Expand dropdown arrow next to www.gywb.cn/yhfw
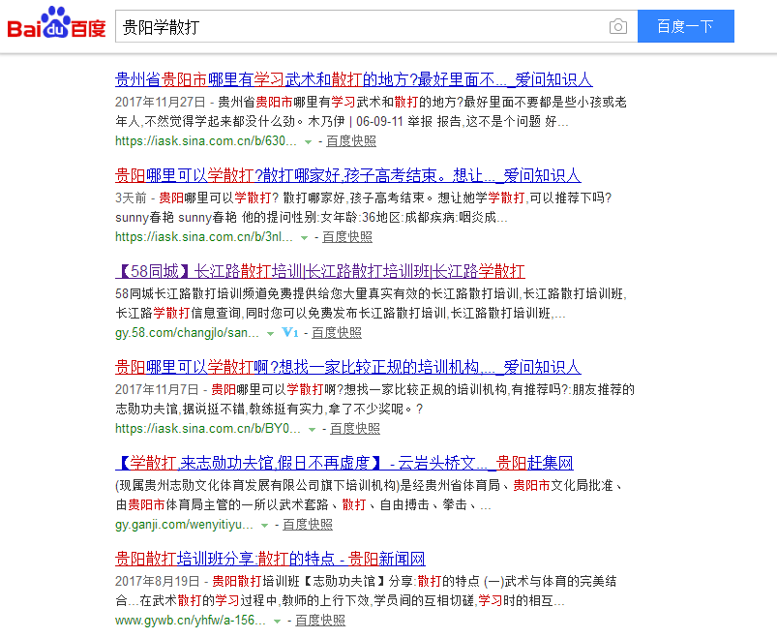 click(277, 622)
